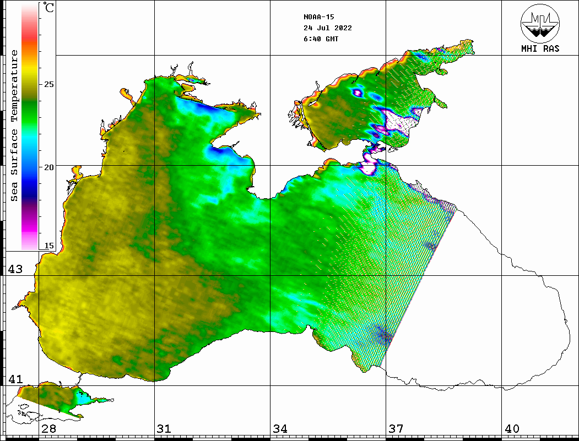
Task: Click the longitude label "31"
Action: pos(164,429)
